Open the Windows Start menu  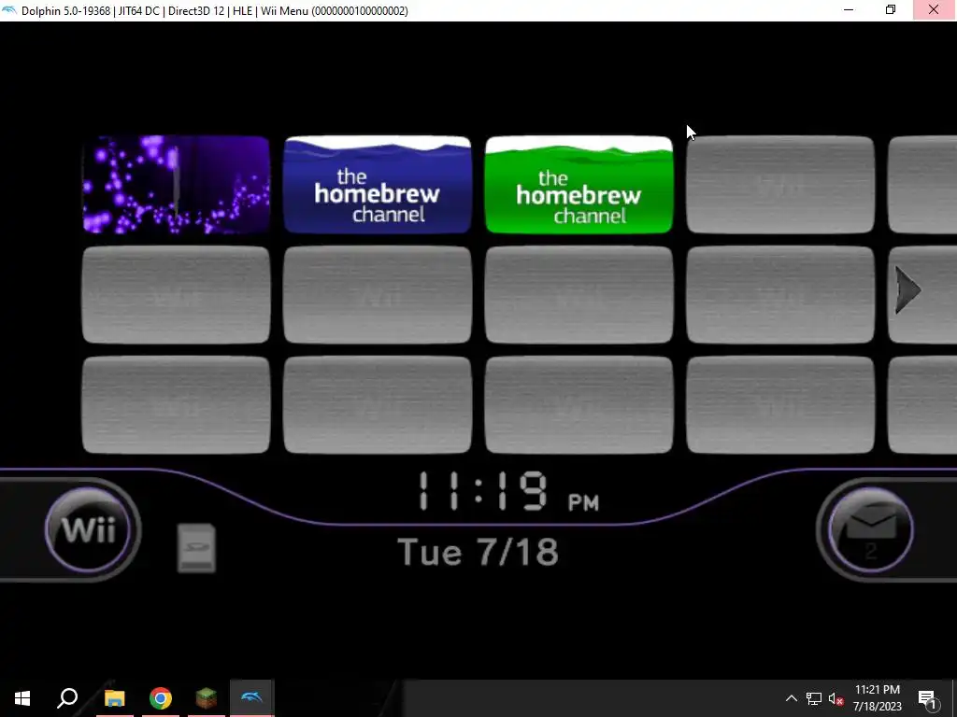(x=22, y=698)
